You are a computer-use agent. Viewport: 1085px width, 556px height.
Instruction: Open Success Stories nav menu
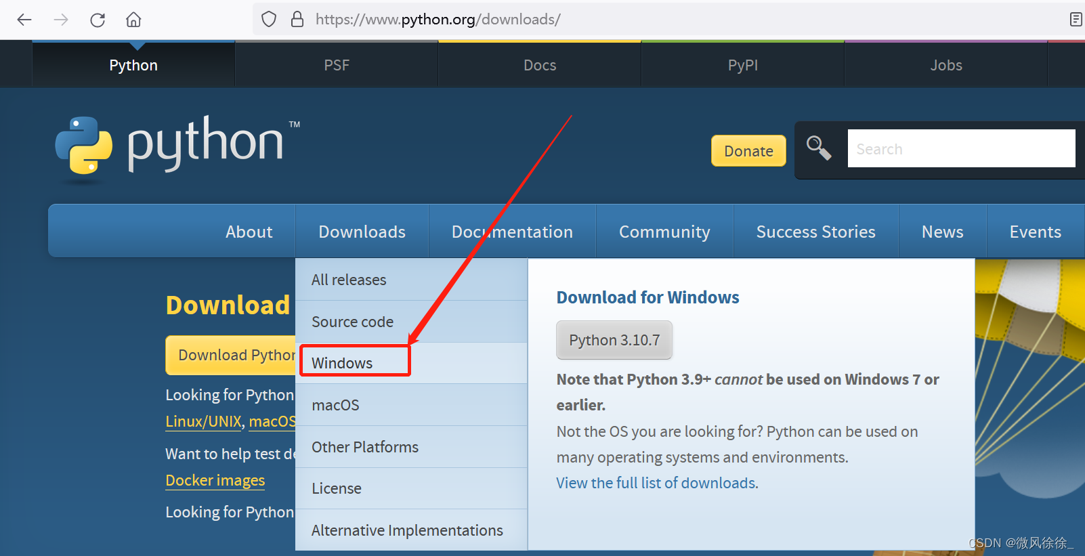816,232
